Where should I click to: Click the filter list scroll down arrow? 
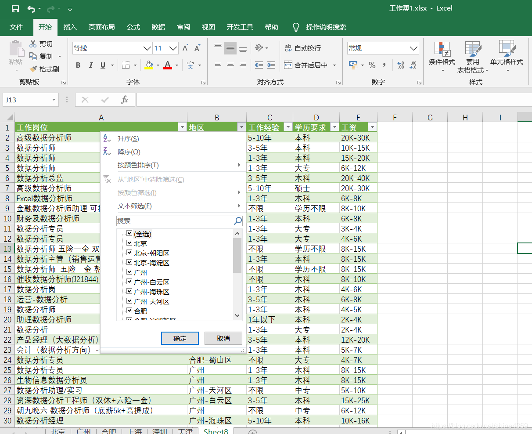pos(237,315)
